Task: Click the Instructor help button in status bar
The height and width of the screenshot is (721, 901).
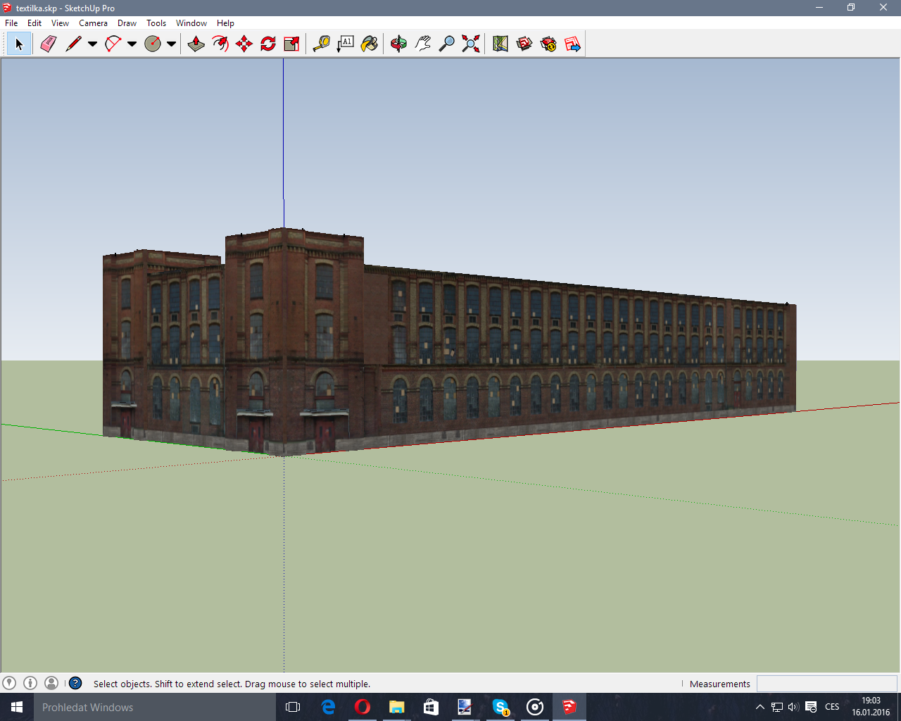Action: (75, 683)
